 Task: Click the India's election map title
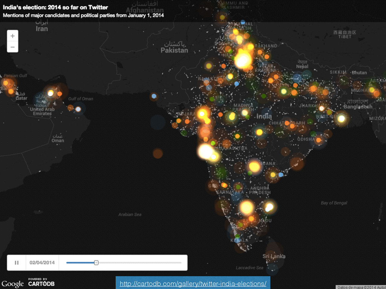point(55,8)
